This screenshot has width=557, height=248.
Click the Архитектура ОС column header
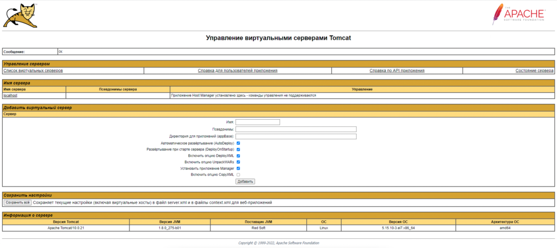505,222
